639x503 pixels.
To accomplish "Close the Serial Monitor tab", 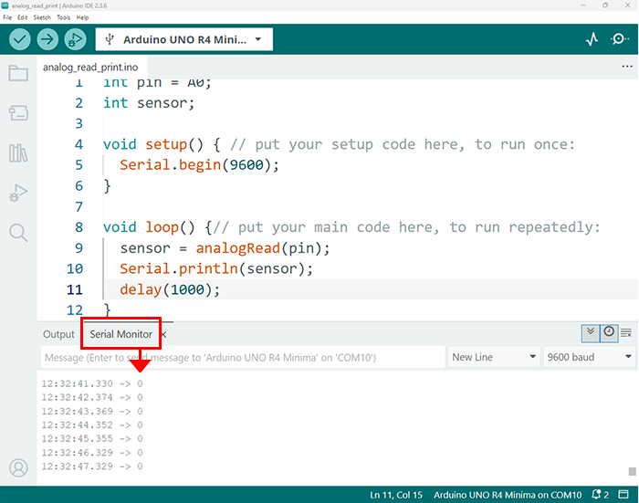I will coord(163,335).
